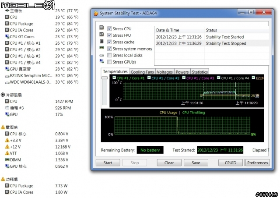The height and width of the screenshot is (198, 280).
Task: Open the Powers tab
Action: [x=182, y=72]
